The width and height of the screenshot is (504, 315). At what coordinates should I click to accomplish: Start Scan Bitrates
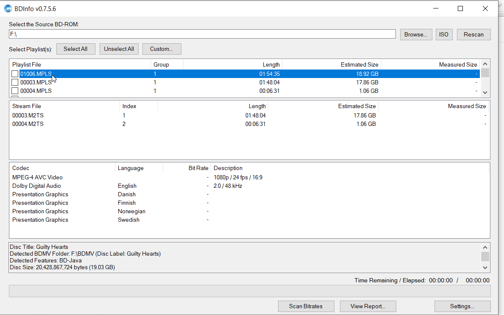coord(306,307)
